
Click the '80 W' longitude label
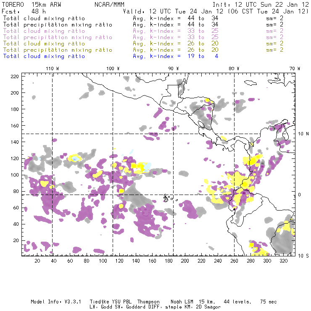pyautogui.click(x=234, y=69)
